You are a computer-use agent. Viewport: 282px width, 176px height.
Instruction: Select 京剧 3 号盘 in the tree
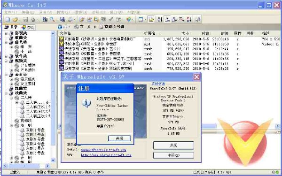click(x=35, y=139)
